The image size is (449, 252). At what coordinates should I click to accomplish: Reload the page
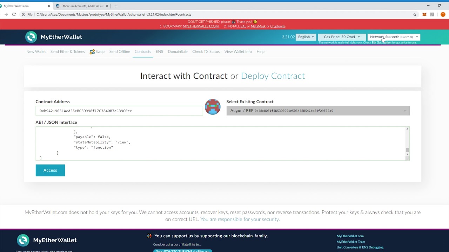pyautogui.click(x=14, y=14)
